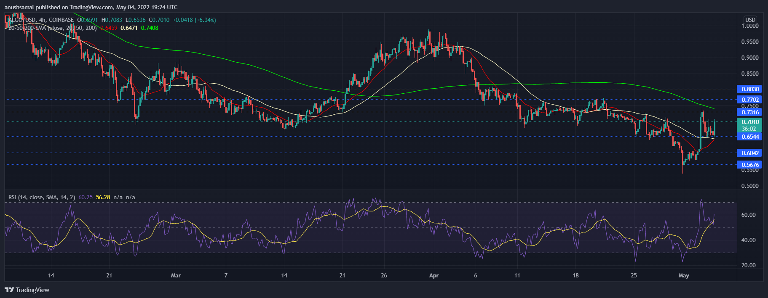Click the May date on time axis
The height and width of the screenshot is (298, 768).
click(684, 276)
